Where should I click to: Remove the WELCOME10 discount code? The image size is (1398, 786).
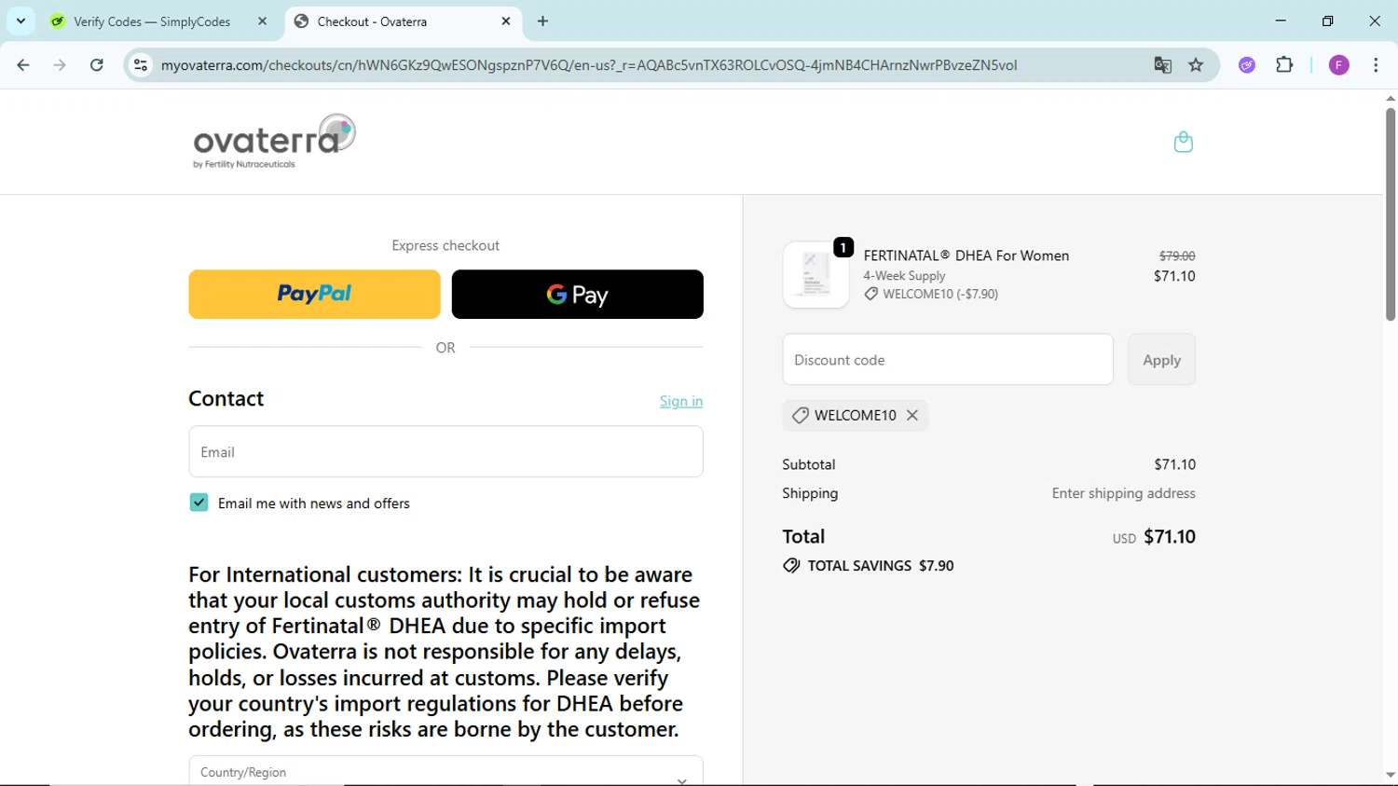[x=912, y=416]
